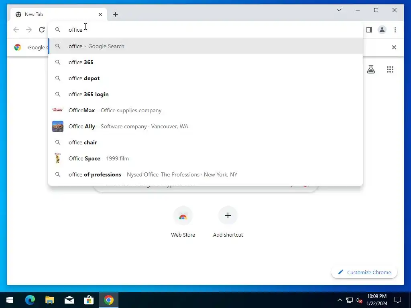Click the Add shortcut button
Screen dimensions: 411x308
point(228,222)
